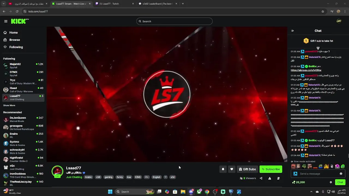
Task: Click the moderator hammer badge icon
Action: [x=295, y=174]
